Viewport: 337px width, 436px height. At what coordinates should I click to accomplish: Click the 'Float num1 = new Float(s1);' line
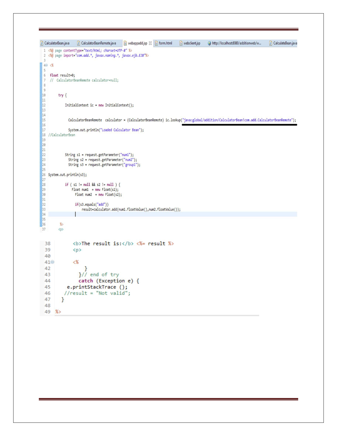95,190
